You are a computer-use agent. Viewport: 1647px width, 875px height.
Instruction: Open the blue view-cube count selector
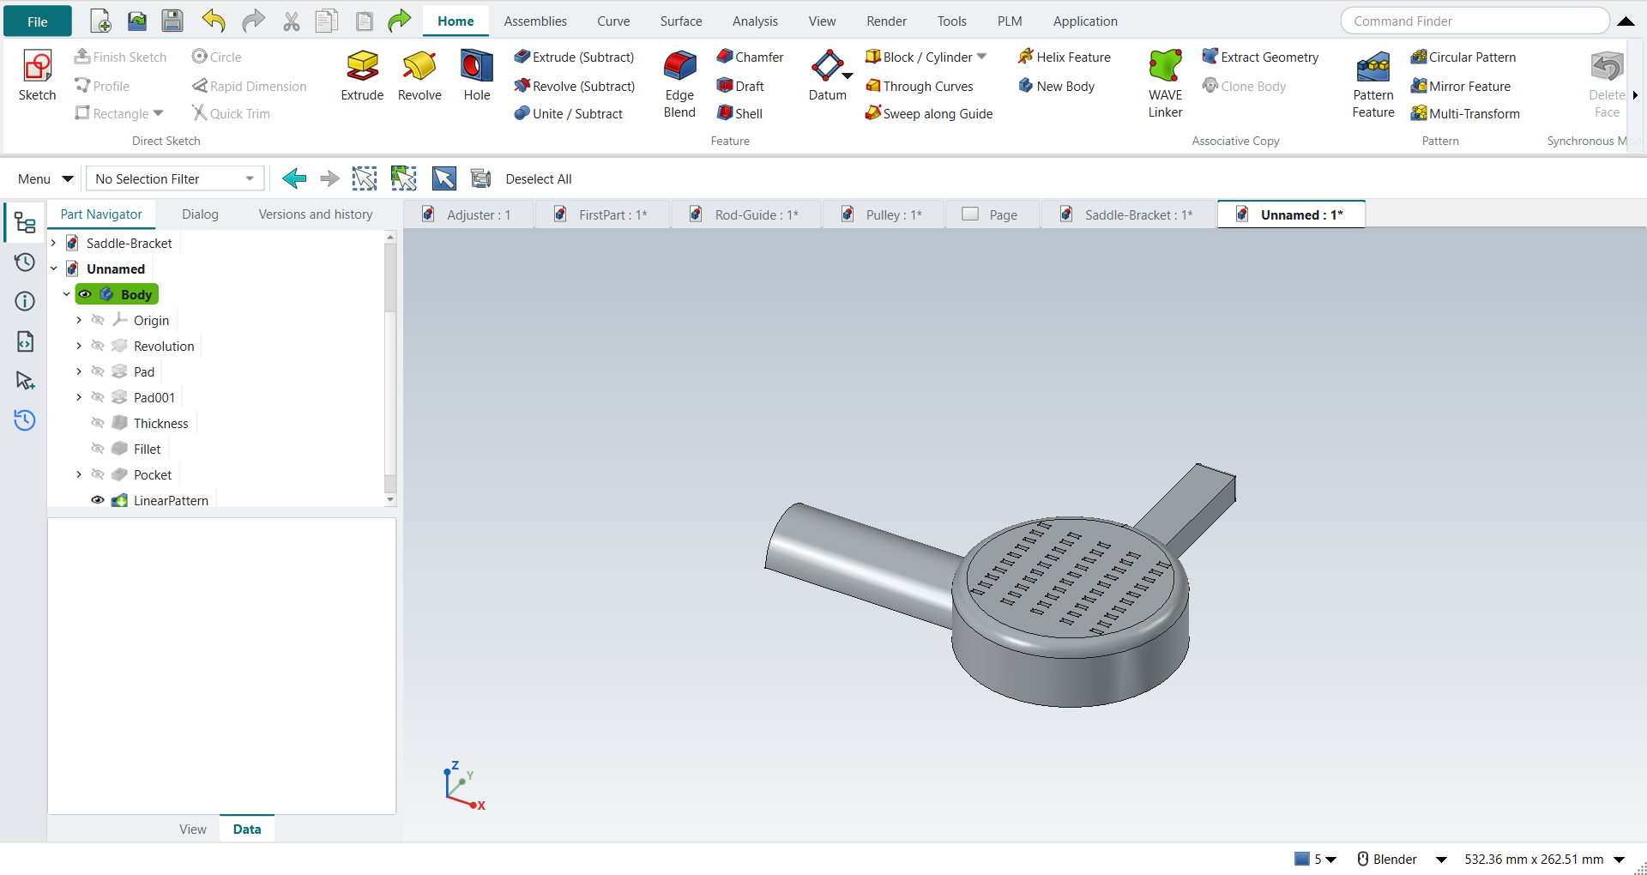(1315, 859)
